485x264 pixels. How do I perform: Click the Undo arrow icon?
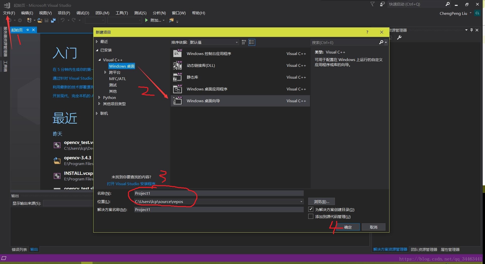click(63, 20)
